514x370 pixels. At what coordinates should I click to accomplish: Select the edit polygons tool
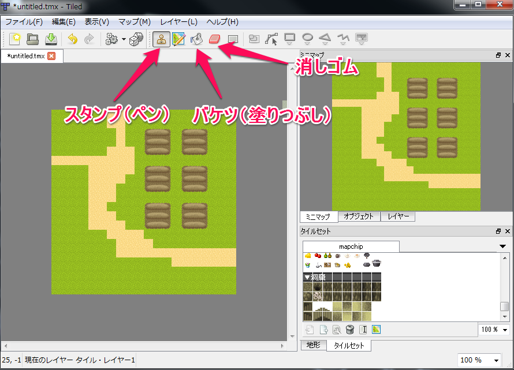coord(271,39)
